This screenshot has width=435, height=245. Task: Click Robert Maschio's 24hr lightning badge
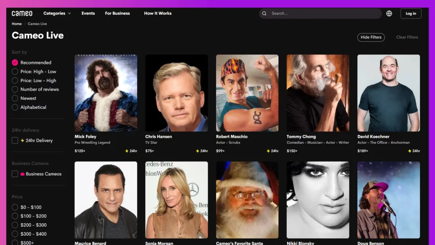pos(272,151)
